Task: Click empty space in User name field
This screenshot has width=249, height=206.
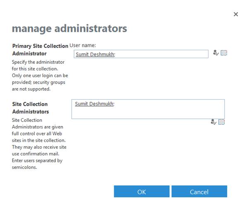Action: click(x=165, y=54)
